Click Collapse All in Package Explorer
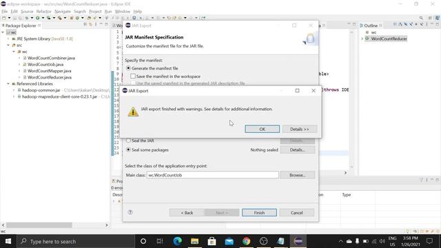Viewport: 441px width, 248px height. [x=85, y=25]
